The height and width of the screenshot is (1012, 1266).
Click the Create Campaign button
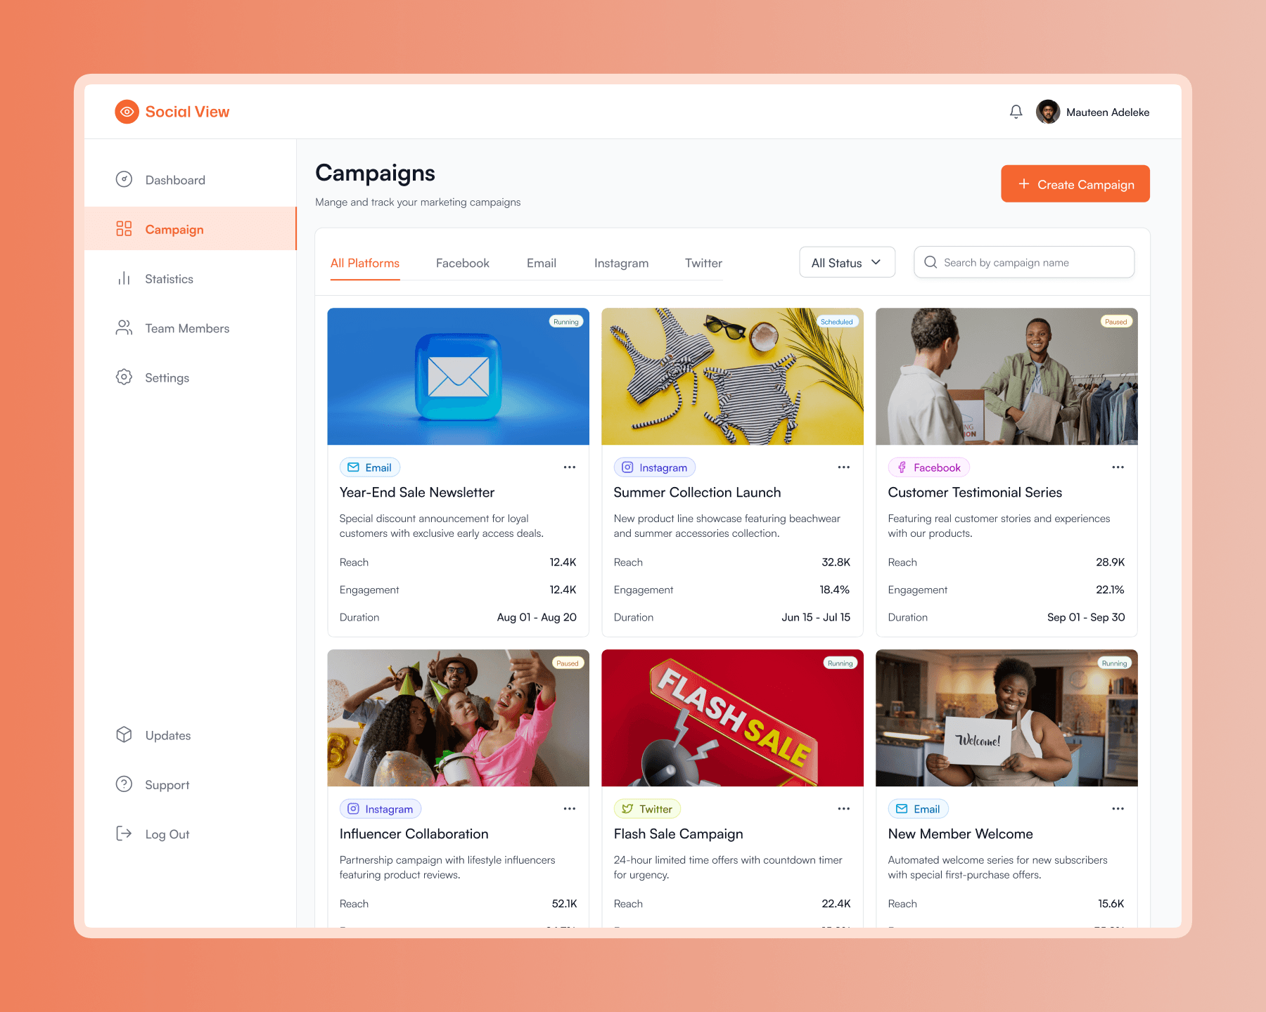pyautogui.click(x=1075, y=183)
